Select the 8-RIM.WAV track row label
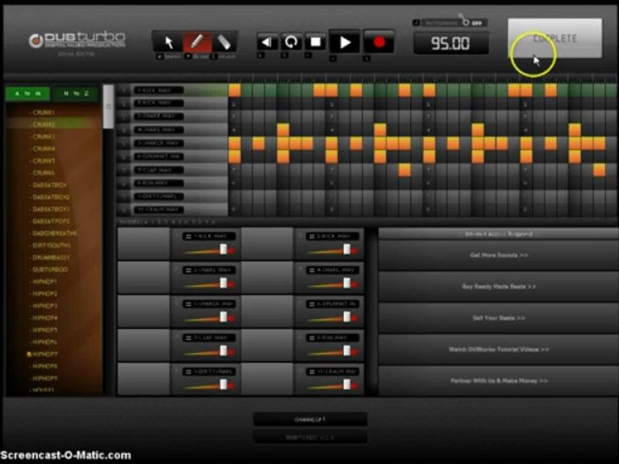 click(159, 183)
